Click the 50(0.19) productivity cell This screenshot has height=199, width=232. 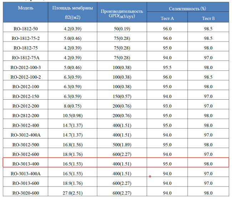pos(122,28)
